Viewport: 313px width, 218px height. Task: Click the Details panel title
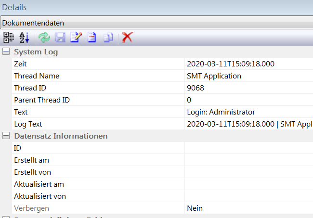pos(14,7)
